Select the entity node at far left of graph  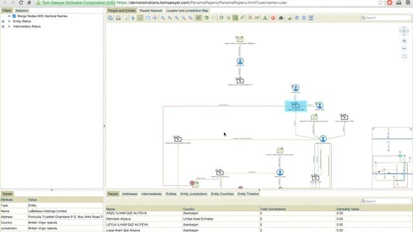(x=177, y=139)
